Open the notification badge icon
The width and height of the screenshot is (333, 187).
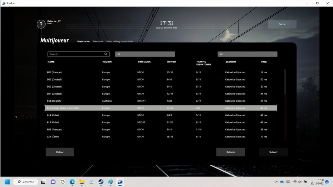[327, 182]
